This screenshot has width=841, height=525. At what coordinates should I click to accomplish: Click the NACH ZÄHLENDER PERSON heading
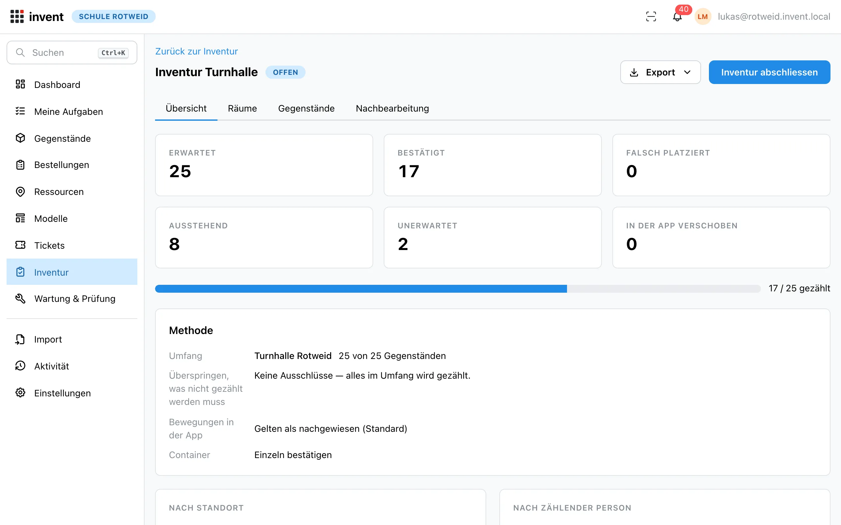(572, 508)
